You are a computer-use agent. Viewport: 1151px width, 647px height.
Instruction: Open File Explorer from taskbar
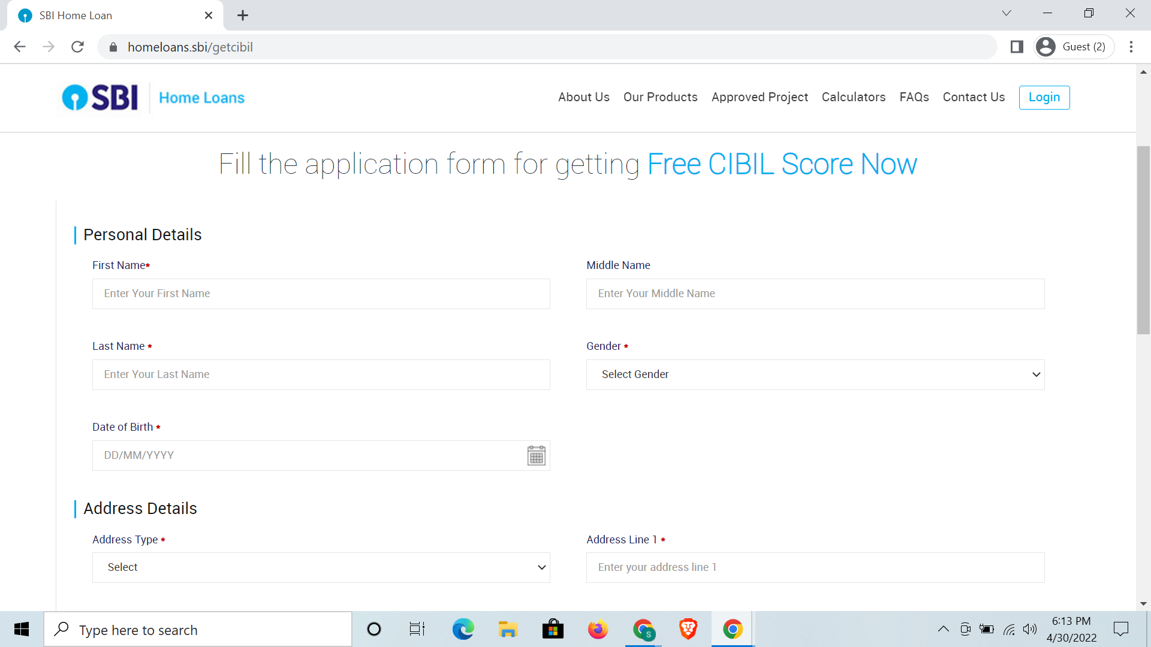tap(508, 629)
